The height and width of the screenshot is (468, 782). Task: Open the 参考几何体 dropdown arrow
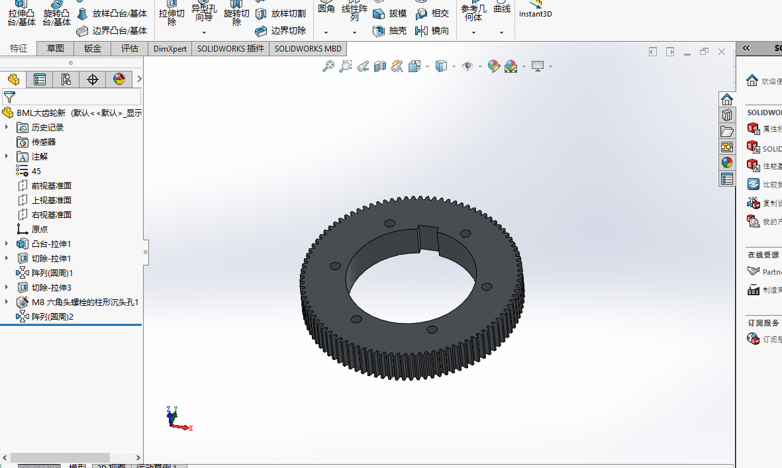click(x=473, y=33)
